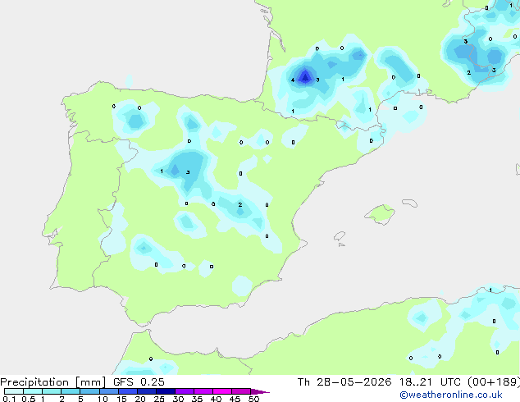Screen dimensions: 520x402
Task: Click the 'Precipitation [mm]' title text
Action: click(x=52, y=382)
